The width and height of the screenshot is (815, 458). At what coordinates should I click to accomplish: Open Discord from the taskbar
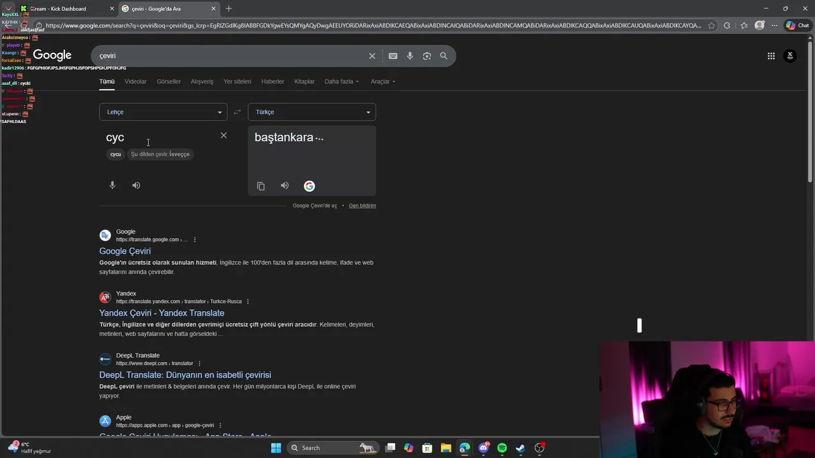pos(484,448)
